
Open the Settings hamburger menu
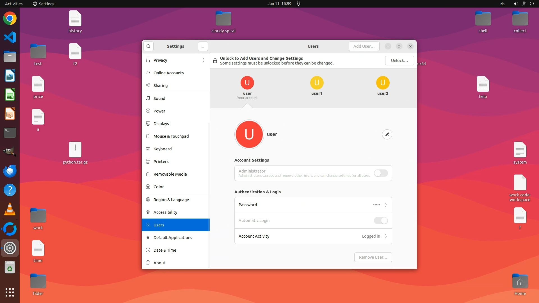point(203,46)
